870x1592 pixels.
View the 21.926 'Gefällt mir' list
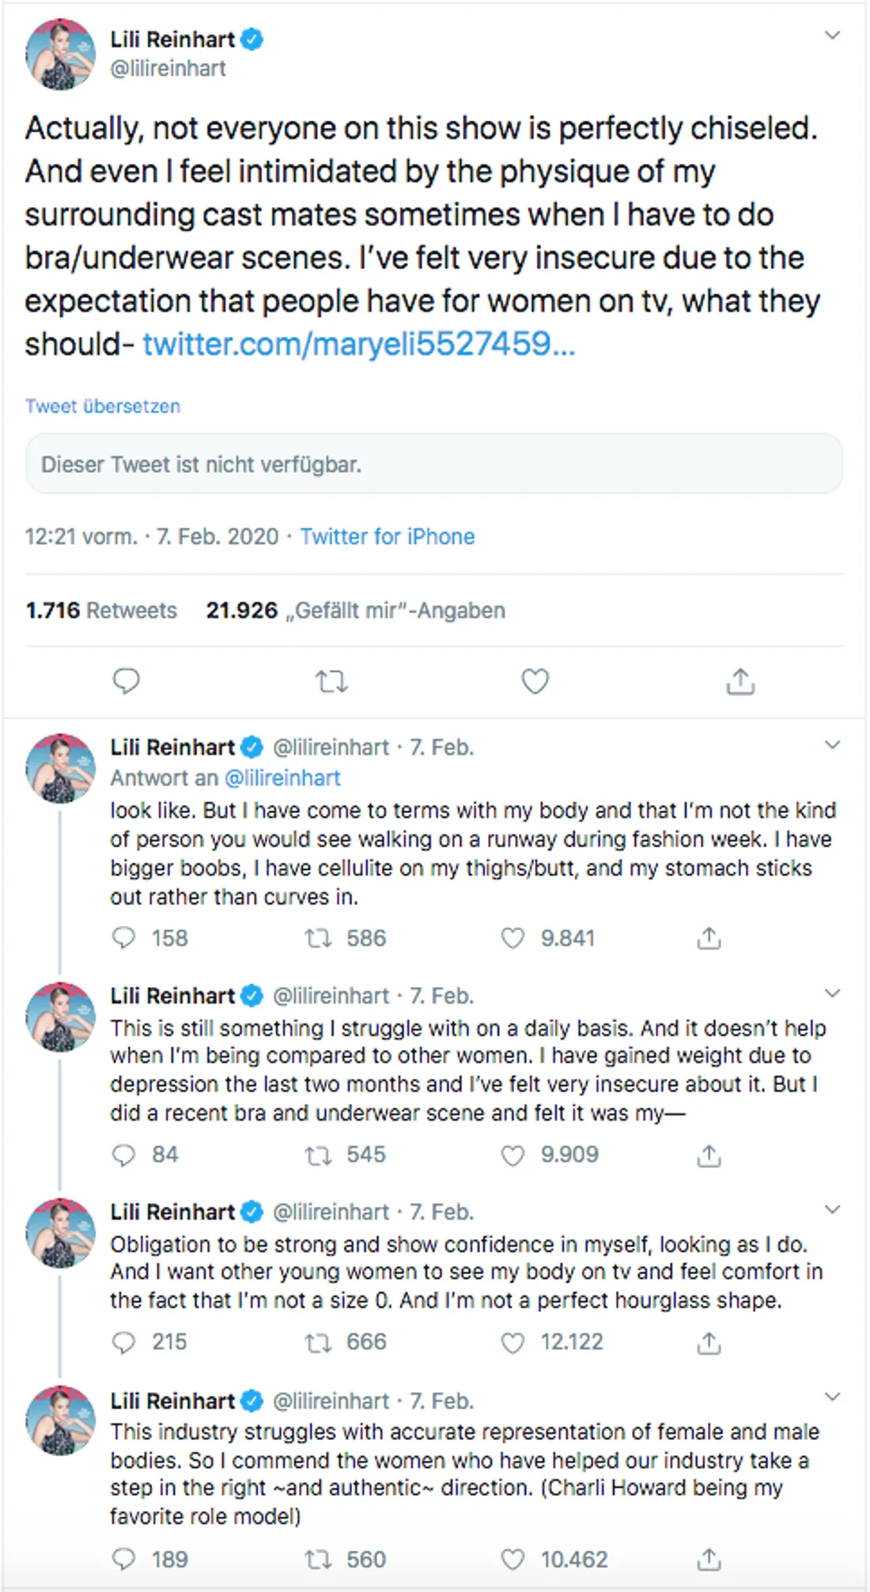(356, 611)
